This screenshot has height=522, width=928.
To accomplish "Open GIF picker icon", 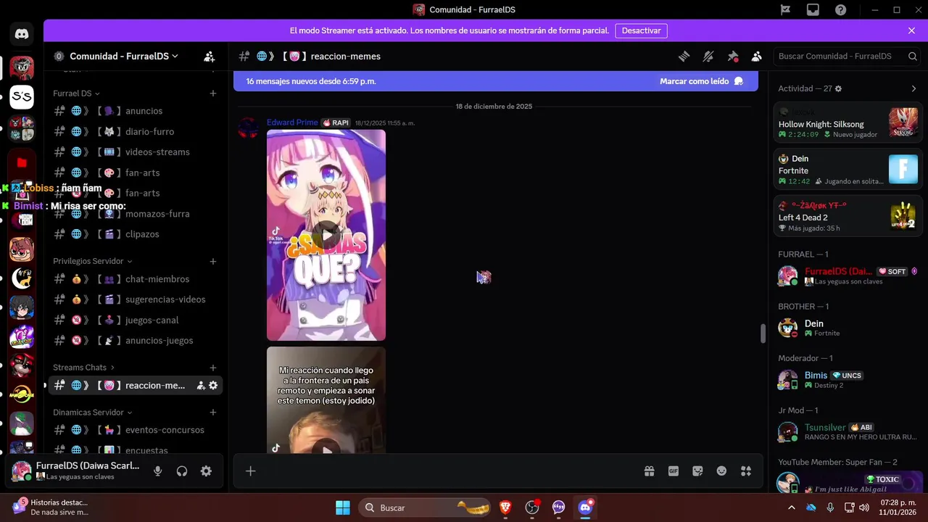I will (x=674, y=471).
